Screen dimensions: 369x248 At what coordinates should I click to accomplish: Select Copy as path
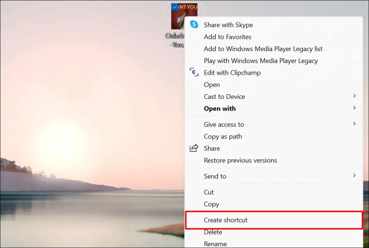click(x=274, y=136)
